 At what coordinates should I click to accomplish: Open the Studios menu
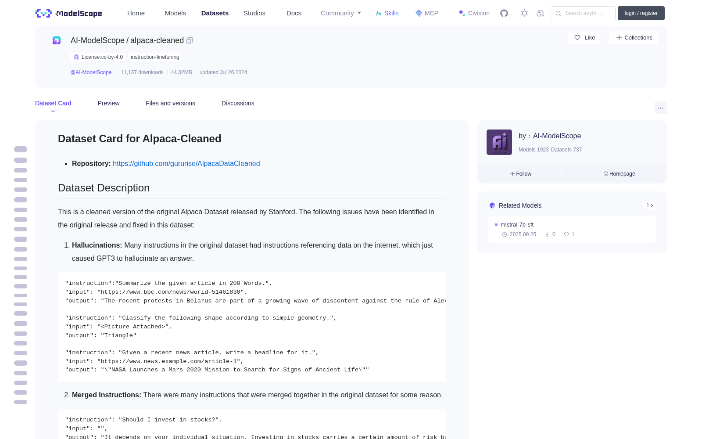tap(254, 13)
